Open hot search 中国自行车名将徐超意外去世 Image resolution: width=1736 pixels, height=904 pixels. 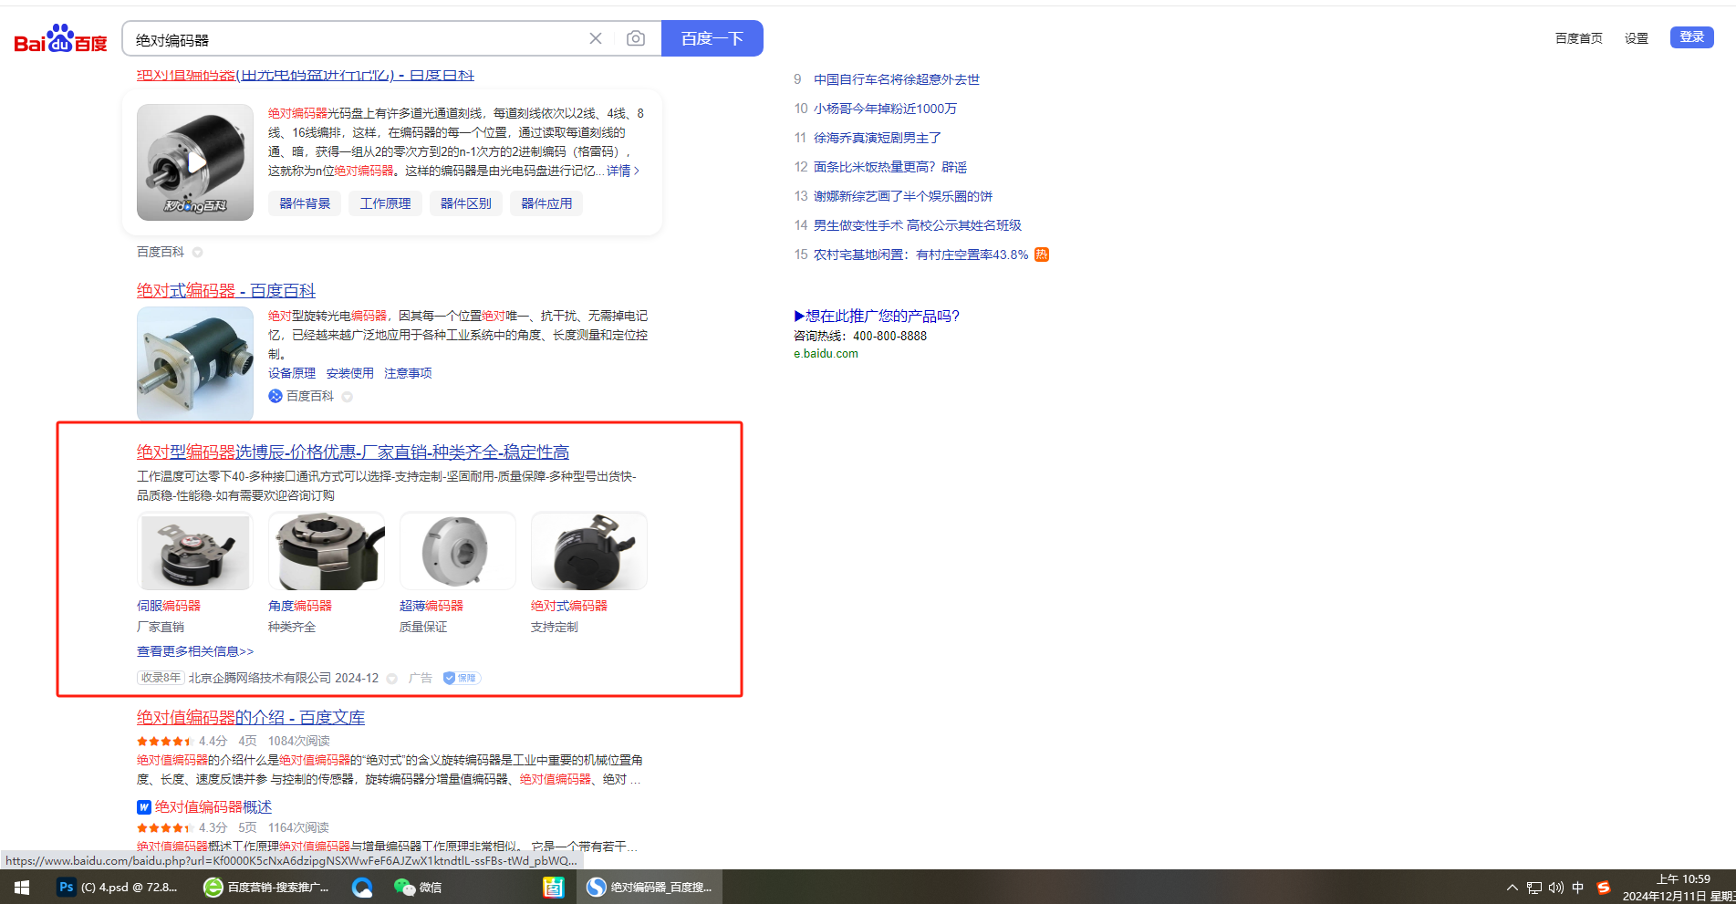897,79
